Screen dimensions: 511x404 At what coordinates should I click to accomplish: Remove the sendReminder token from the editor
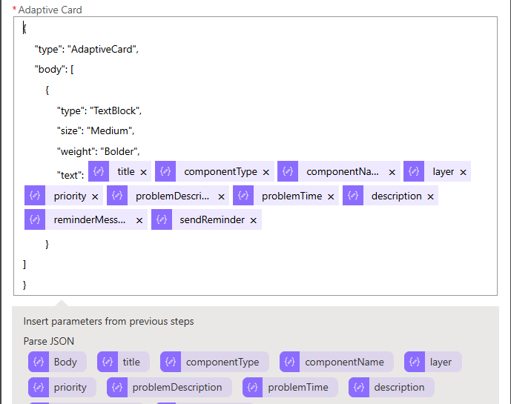[254, 221]
